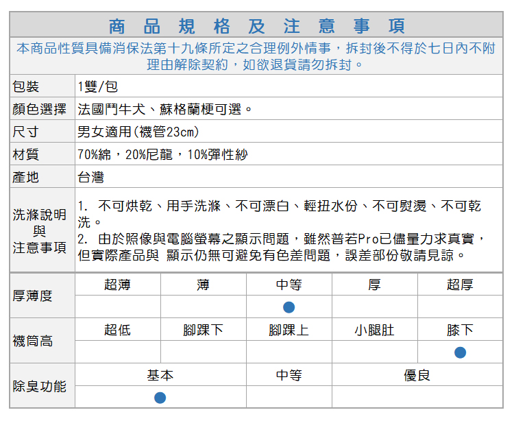
Task: Click the 超薄 thickness column header
Action: 117,285
